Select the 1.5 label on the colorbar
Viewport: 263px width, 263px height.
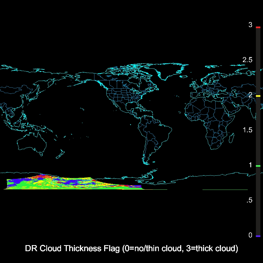[x=247, y=130]
